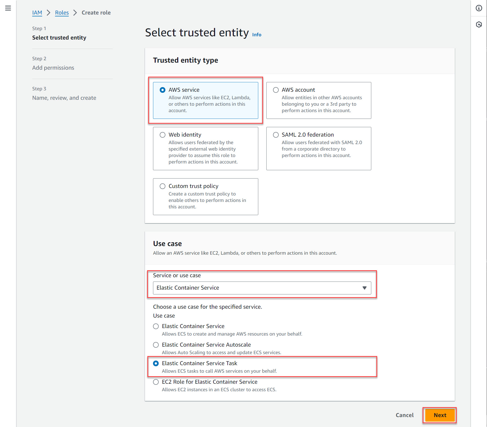Click the dropdown arrow in Service selector
This screenshot has width=487, height=427.
364,288
